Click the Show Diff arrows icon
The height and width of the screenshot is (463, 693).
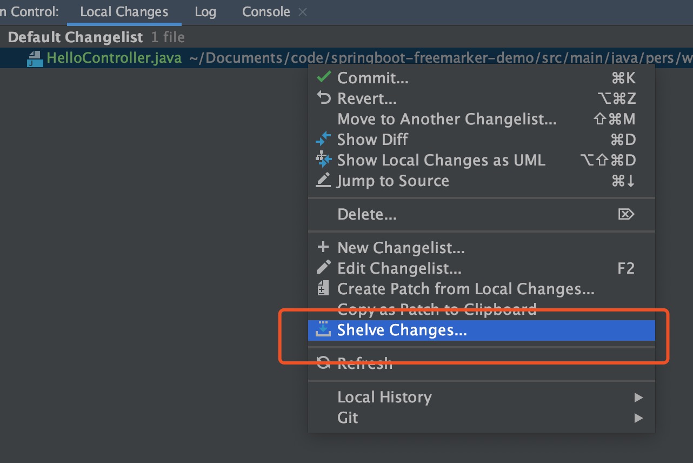point(323,140)
